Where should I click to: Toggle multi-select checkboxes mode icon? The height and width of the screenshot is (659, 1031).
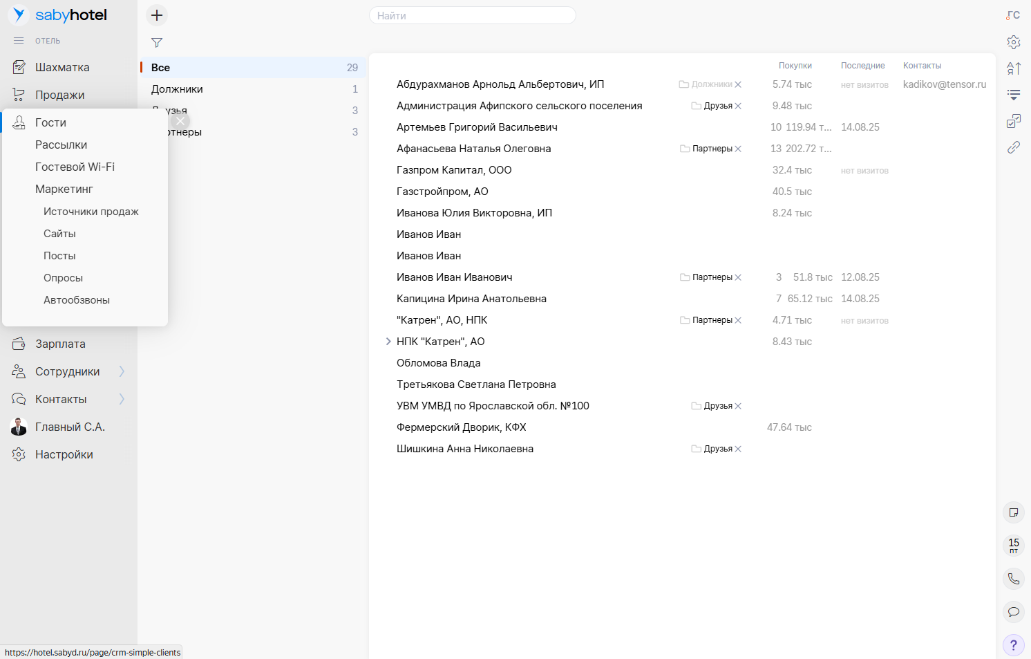(x=1014, y=122)
